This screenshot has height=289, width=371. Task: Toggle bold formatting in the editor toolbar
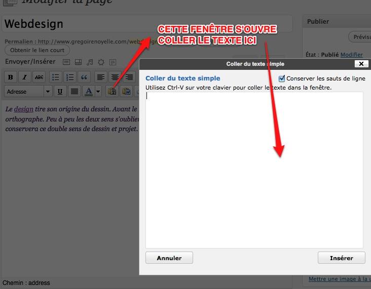point(10,77)
